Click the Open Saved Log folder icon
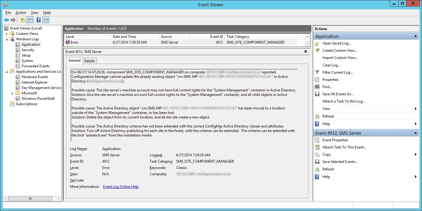 (317, 43)
